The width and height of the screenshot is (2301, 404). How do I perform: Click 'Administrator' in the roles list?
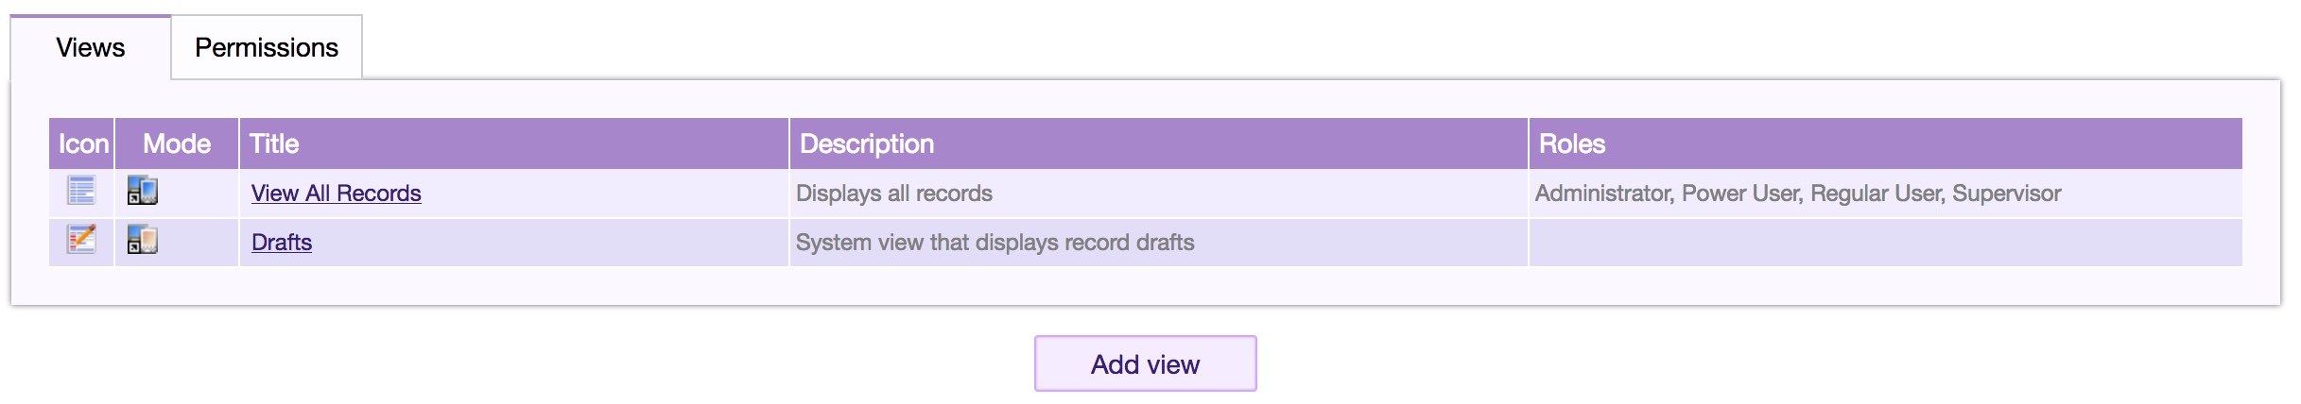[1602, 194]
